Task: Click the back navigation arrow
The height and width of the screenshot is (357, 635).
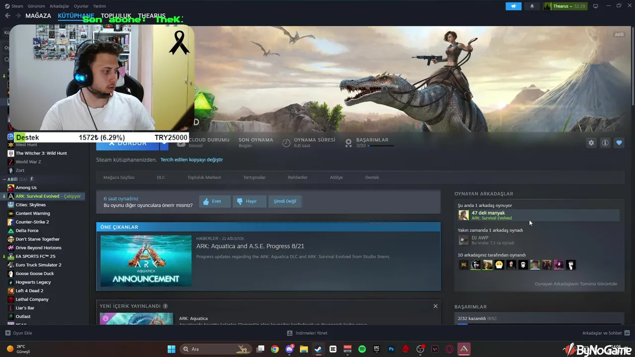Action: [x=7, y=16]
